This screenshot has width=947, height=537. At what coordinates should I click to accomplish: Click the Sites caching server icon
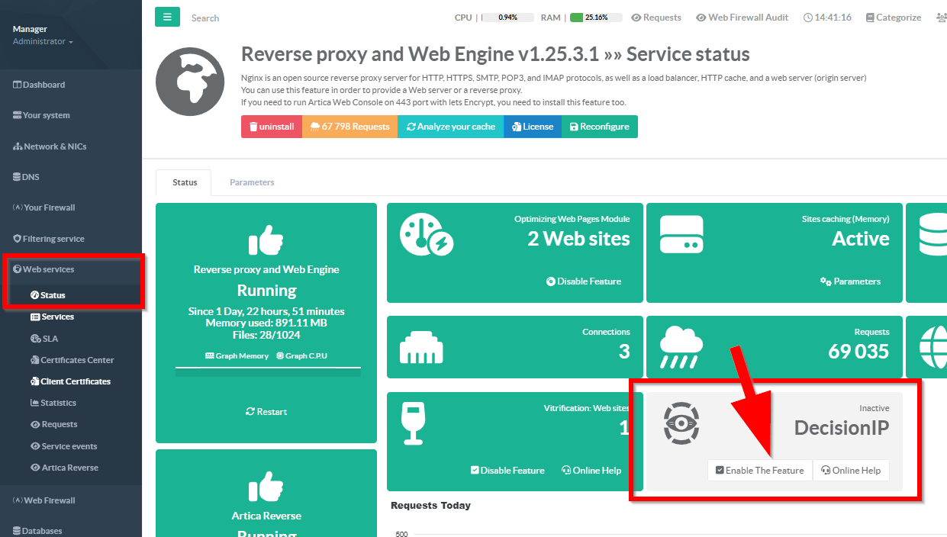pos(681,236)
